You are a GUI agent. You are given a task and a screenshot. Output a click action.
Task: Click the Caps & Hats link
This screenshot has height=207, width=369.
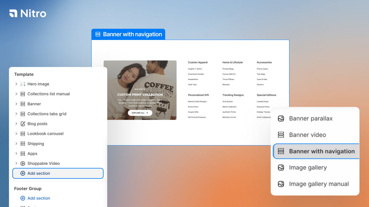[x=262, y=79]
